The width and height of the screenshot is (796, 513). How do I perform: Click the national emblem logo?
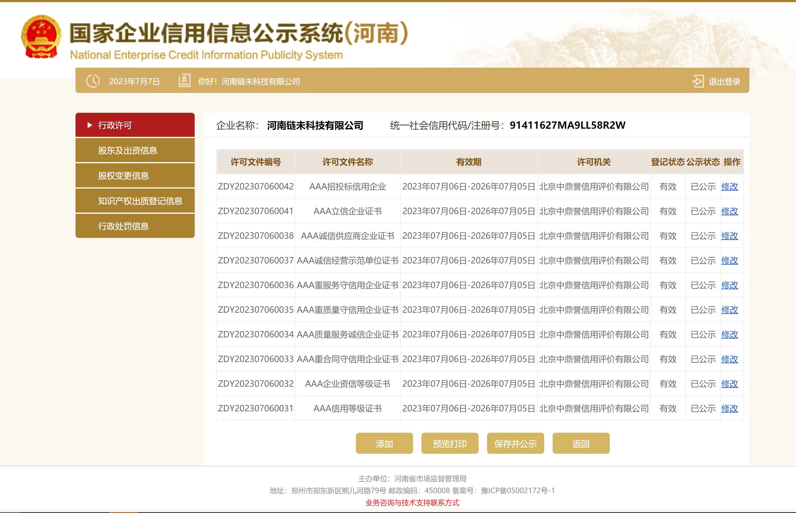pos(41,37)
